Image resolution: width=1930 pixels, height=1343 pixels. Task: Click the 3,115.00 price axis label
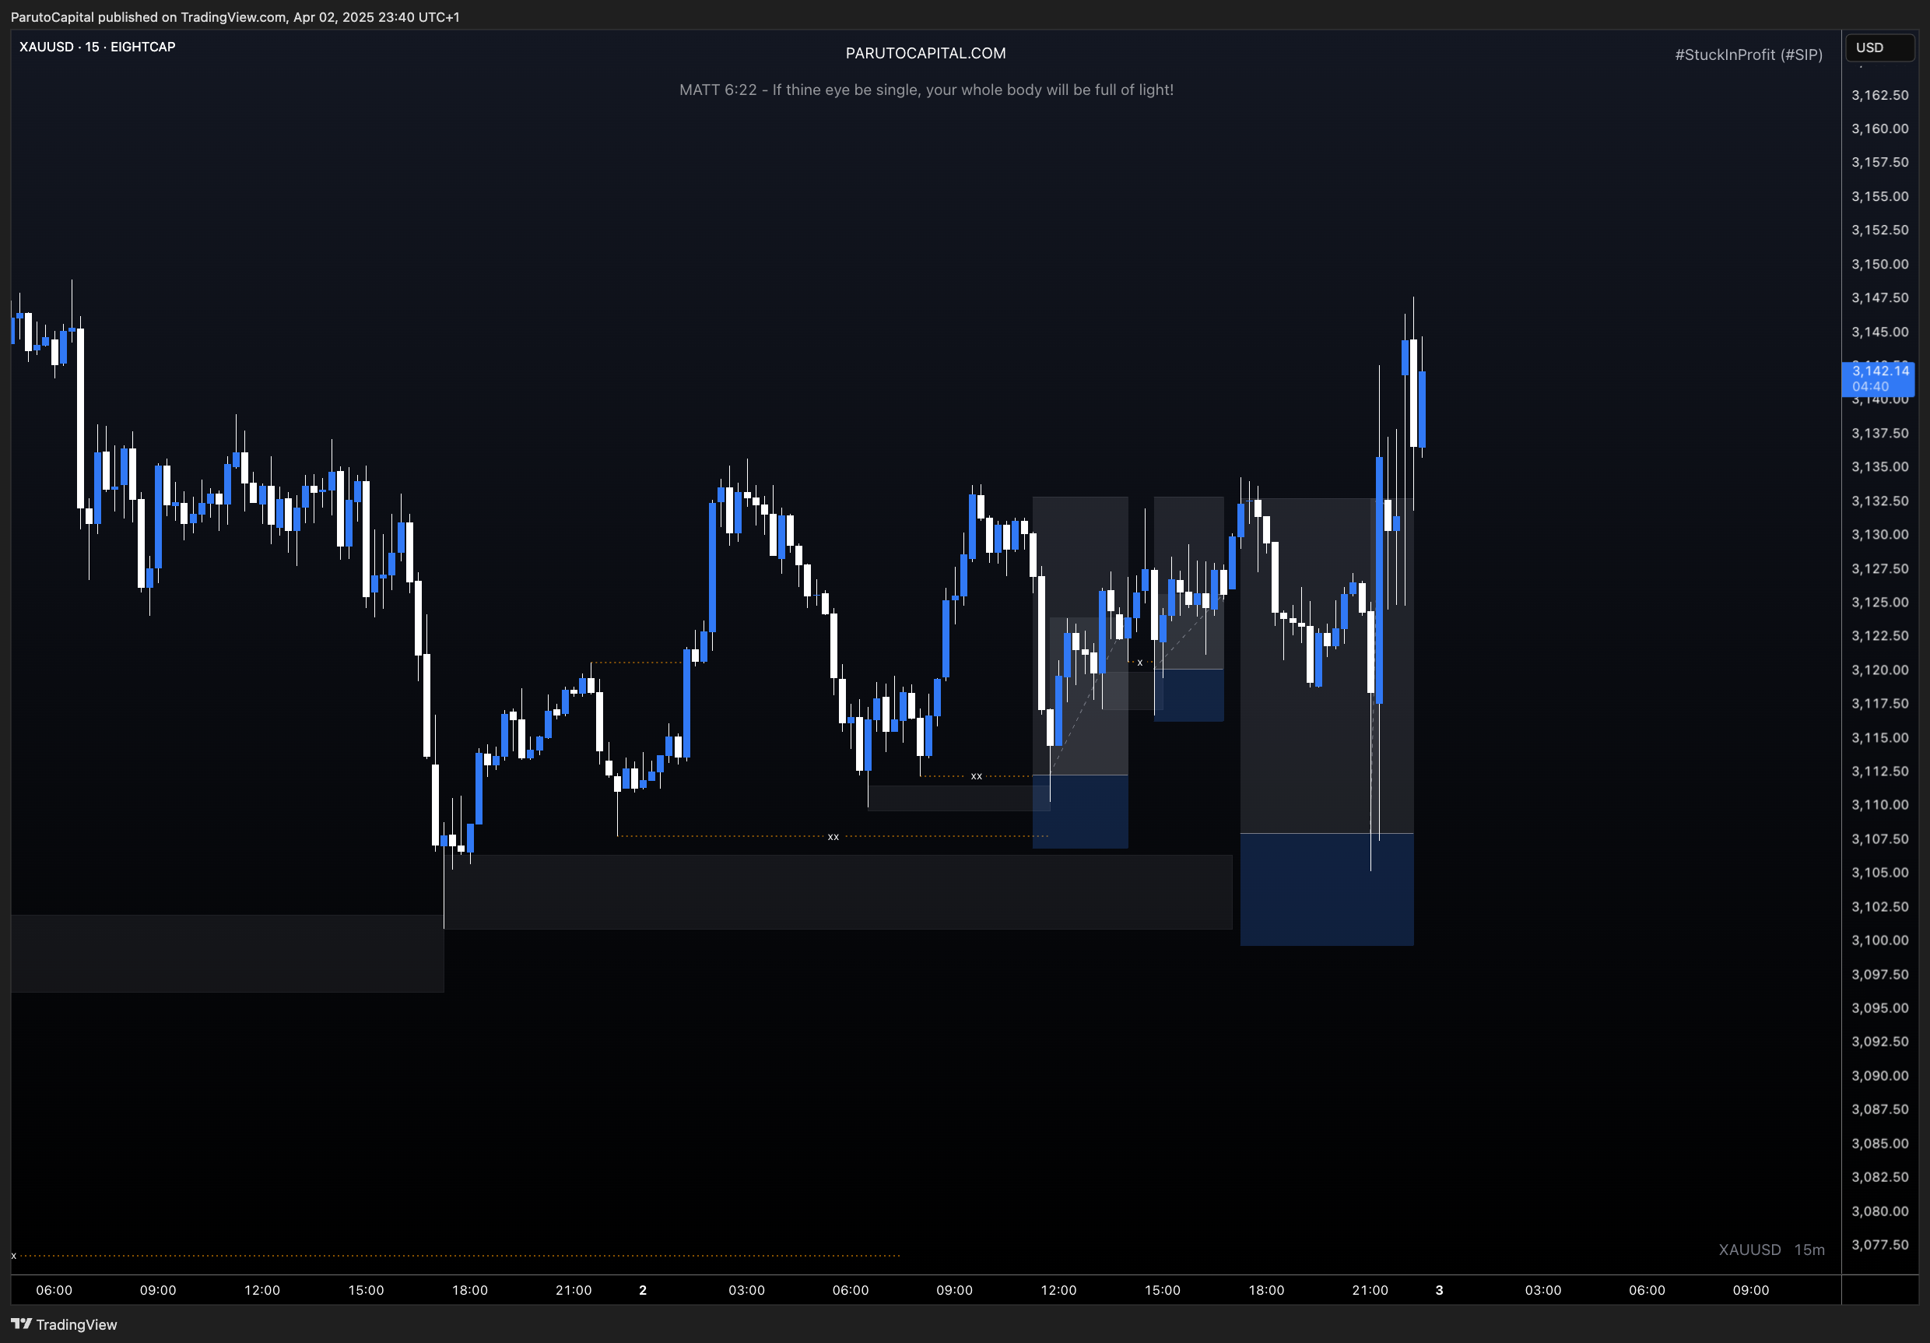pyautogui.click(x=1879, y=737)
